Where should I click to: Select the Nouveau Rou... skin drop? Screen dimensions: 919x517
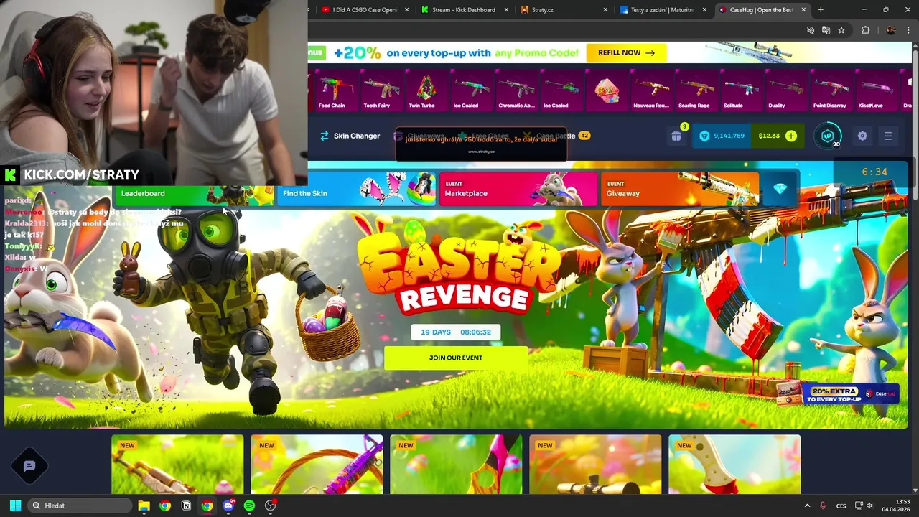651,90
